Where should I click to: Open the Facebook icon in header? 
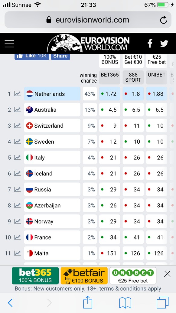150,43
